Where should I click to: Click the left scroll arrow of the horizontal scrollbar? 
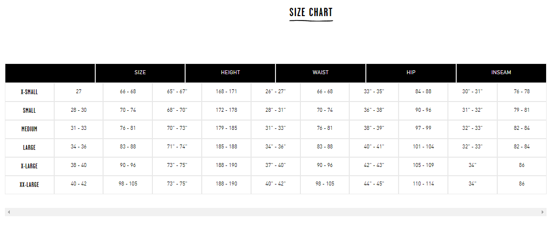pos(9,212)
